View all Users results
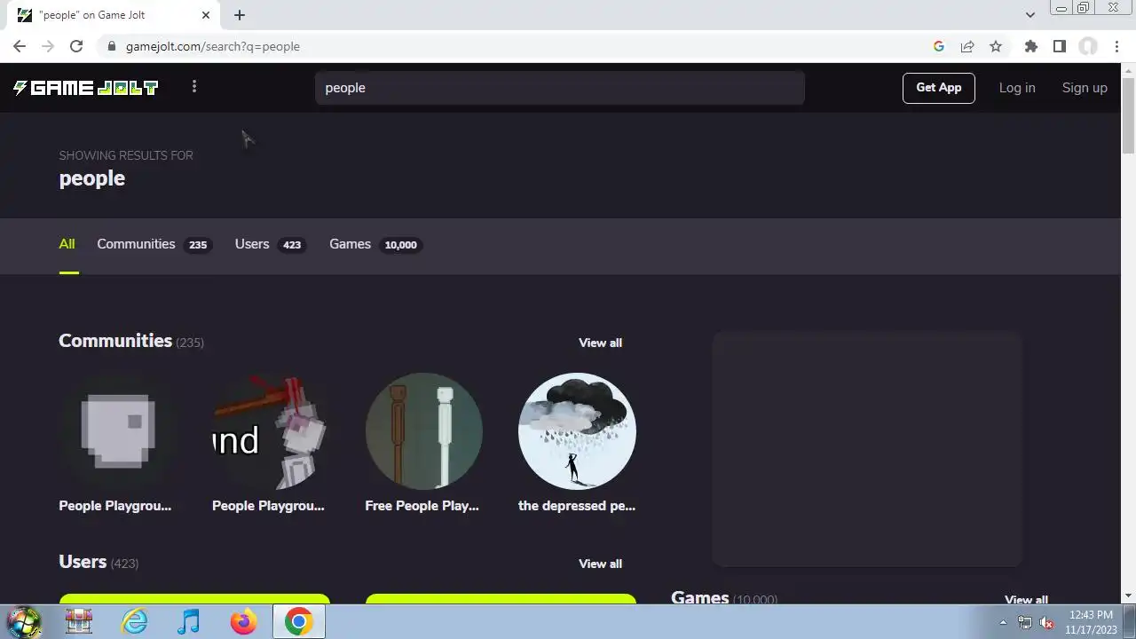 (x=600, y=564)
